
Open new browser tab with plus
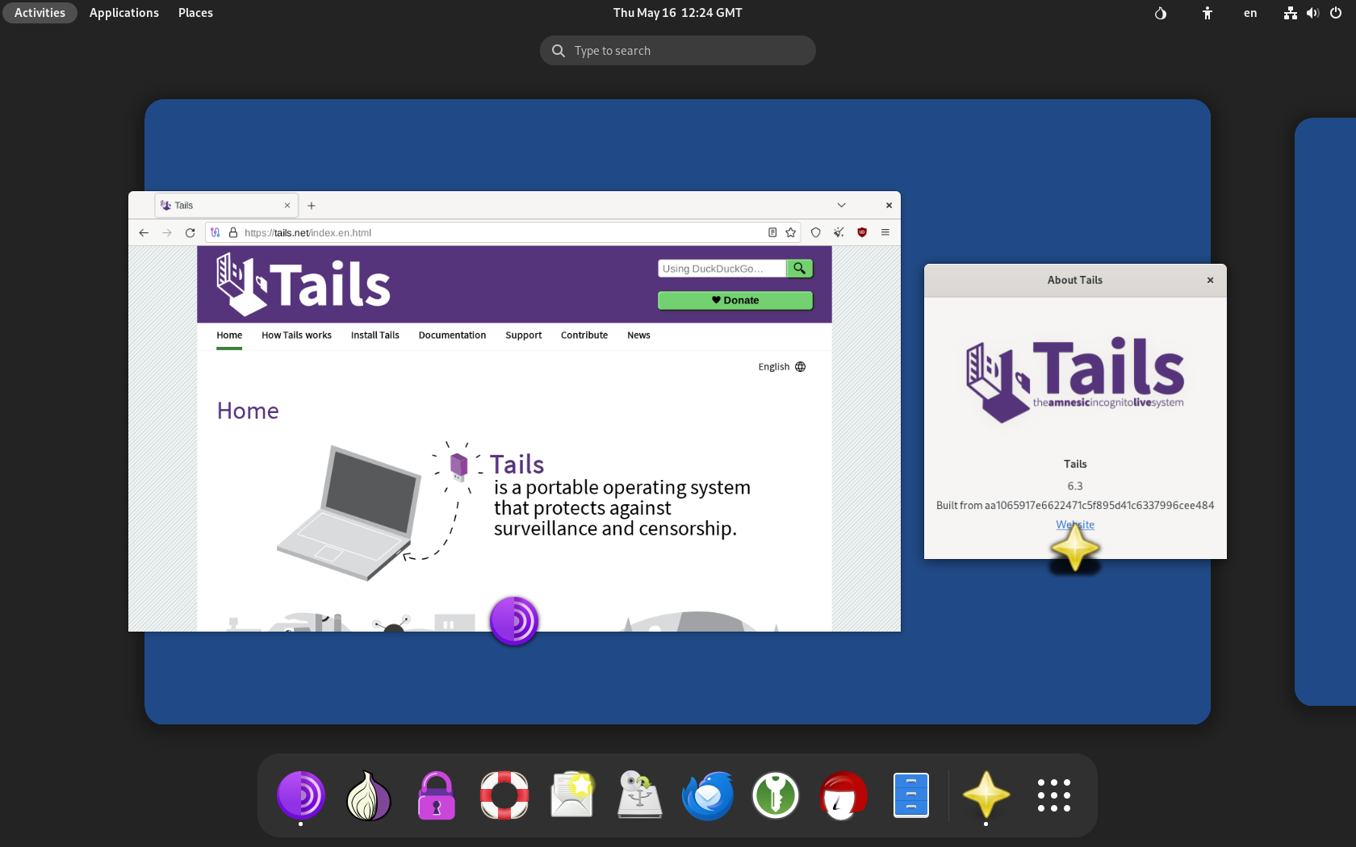coord(312,206)
